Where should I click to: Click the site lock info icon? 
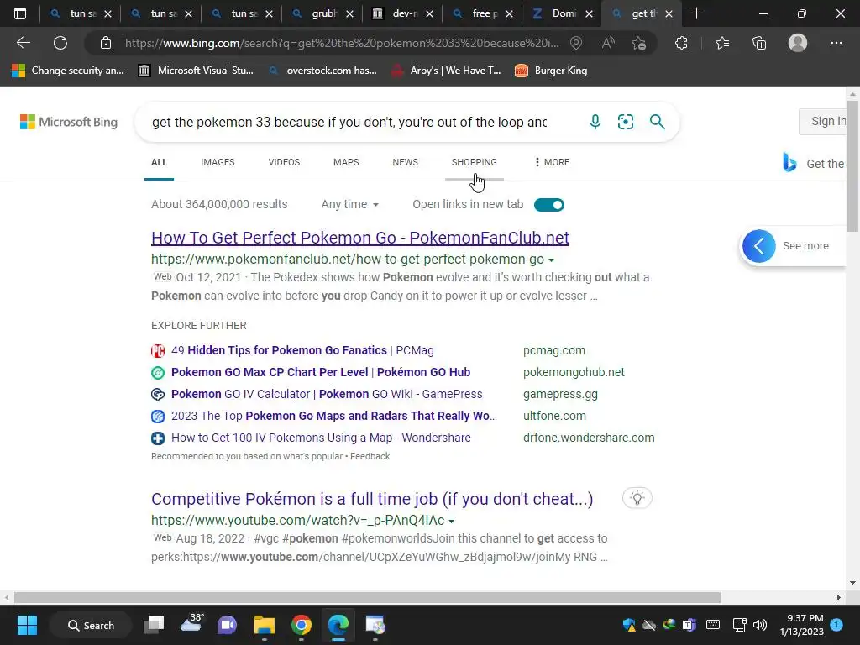(x=106, y=43)
